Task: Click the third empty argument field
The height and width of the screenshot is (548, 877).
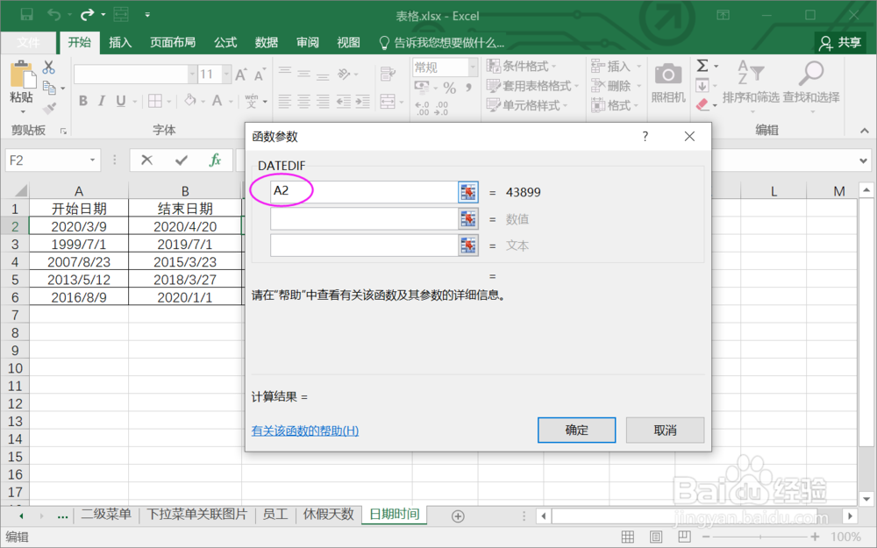Action: pyautogui.click(x=364, y=246)
